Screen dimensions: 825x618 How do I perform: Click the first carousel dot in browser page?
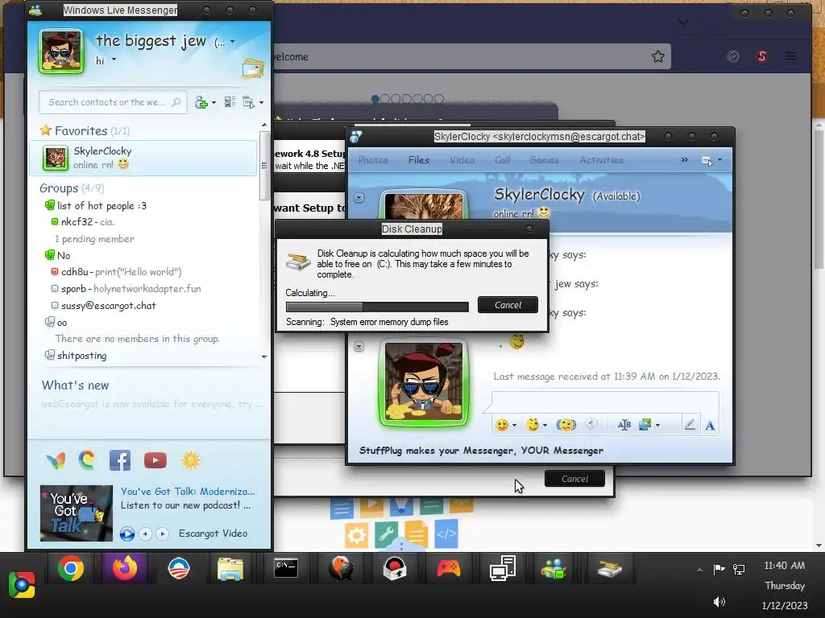pyautogui.click(x=375, y=98)
